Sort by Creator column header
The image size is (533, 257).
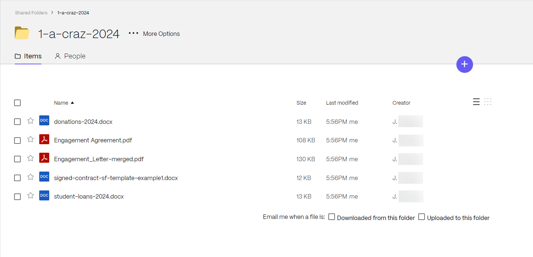click(x=401, y=103)
